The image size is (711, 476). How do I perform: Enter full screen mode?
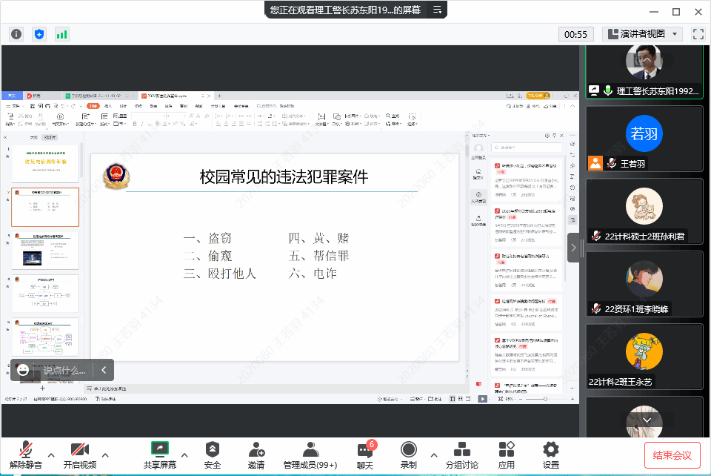tap(698, 34)
